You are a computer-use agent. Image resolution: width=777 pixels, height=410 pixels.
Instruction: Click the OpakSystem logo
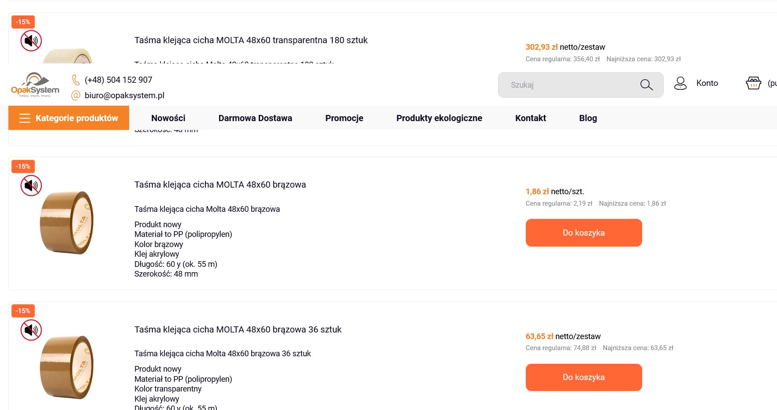(x=35, y=85)
